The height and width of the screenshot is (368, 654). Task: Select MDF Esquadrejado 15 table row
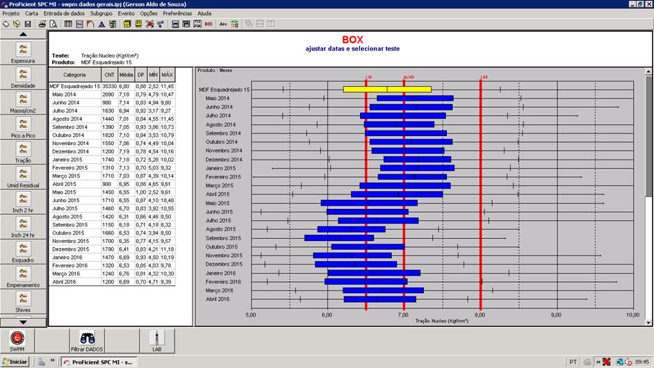(112, 86)
